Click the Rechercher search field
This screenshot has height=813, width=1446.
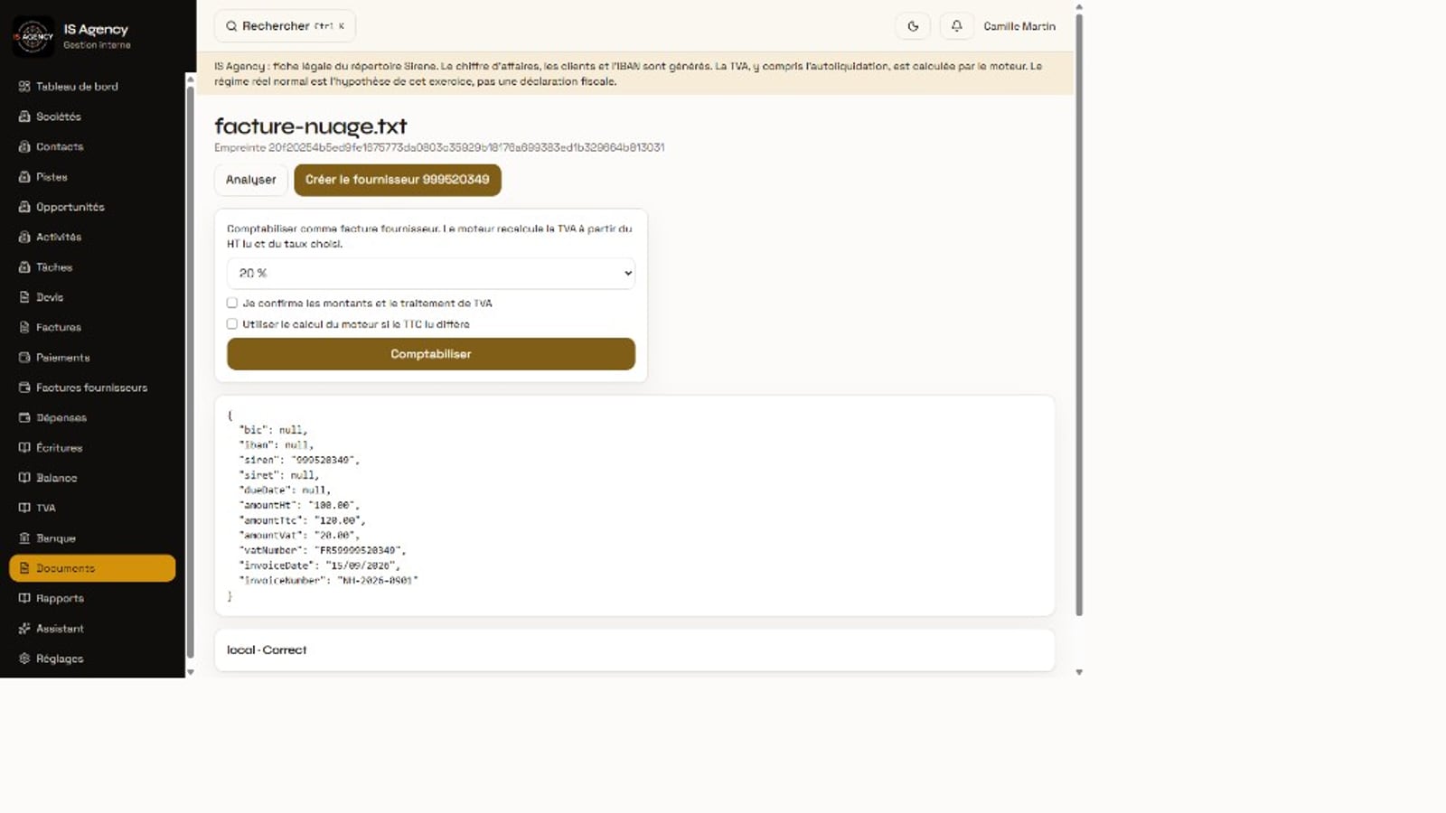(285, 26)
